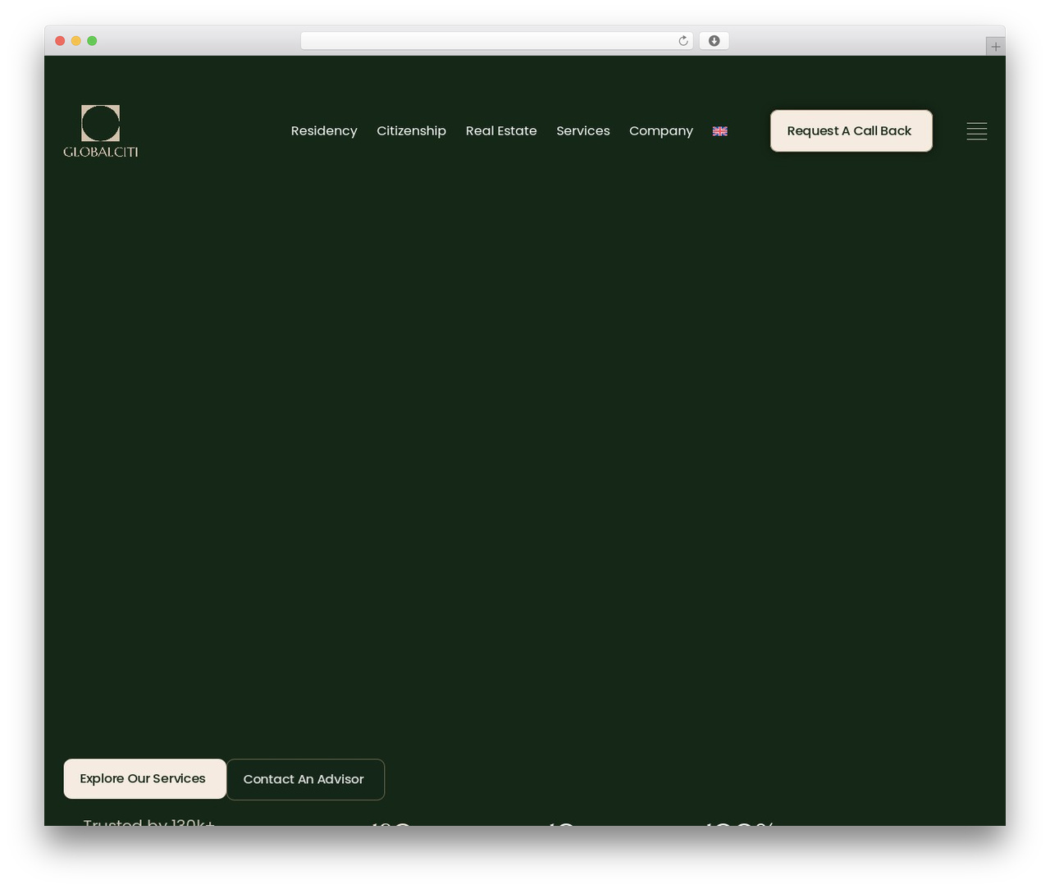Reload the page with refresh icon
This screenshot has height=889, width=1050.
click(x=683, y=41)
